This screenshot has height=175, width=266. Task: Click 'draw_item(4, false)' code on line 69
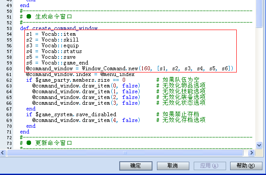point(111,120)
